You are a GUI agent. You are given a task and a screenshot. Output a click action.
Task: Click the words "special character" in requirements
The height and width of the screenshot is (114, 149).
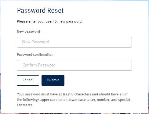[x=73, y=102]
